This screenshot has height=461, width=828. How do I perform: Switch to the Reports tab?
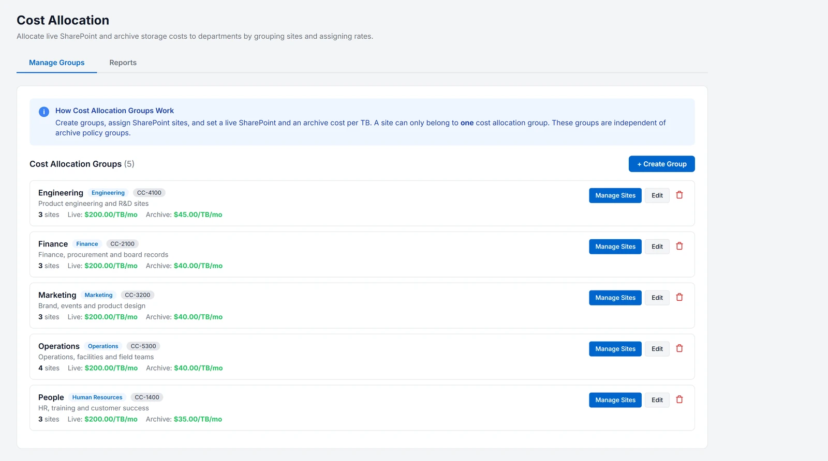click(123, 63)
